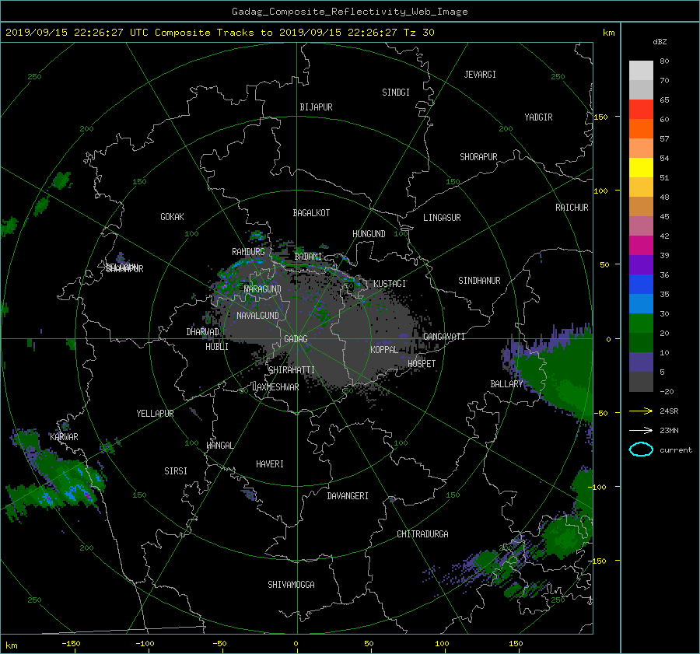The image size is (700, 654).
Task: Click the SHIVAMOGGA city label
Action: coord(291,585)
